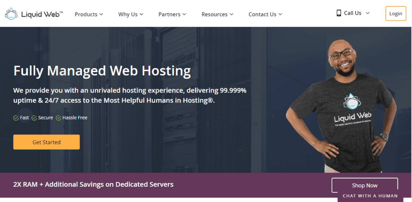Open the Partners menu

172,14
